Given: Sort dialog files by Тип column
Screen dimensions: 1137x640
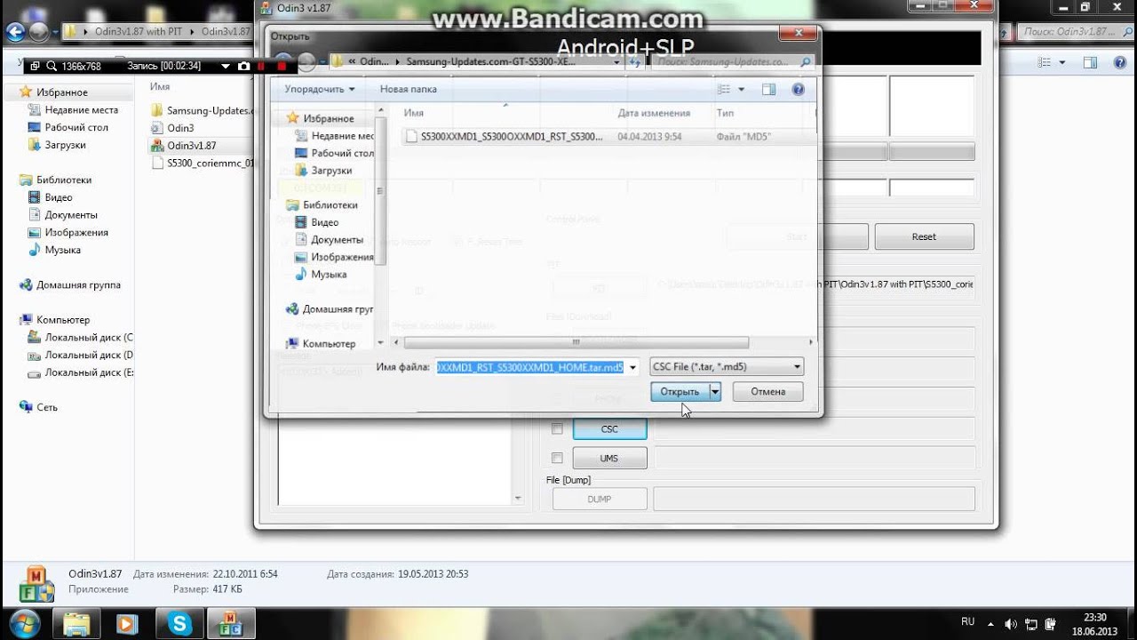Looking at the screenshot, I should click(x=725, y=113).
